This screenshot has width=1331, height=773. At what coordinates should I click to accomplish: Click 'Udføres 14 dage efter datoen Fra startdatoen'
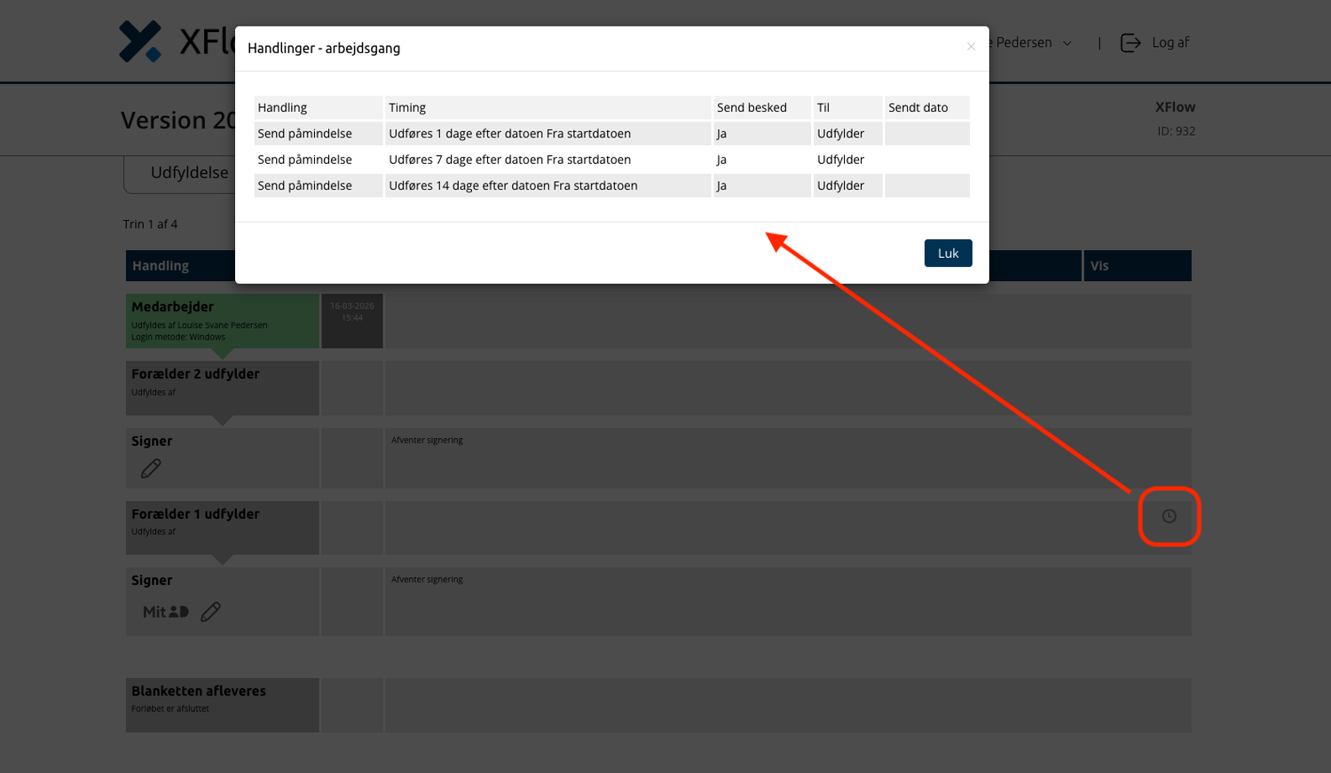[x=514, y=185]
